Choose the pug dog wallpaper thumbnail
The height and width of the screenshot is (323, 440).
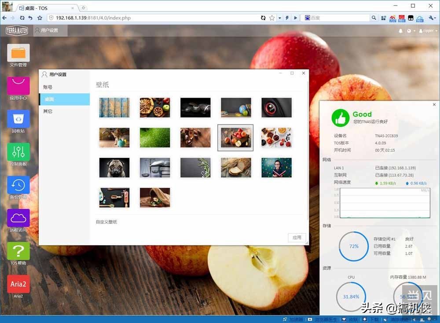pyautogui.click(x=114, y=168)
